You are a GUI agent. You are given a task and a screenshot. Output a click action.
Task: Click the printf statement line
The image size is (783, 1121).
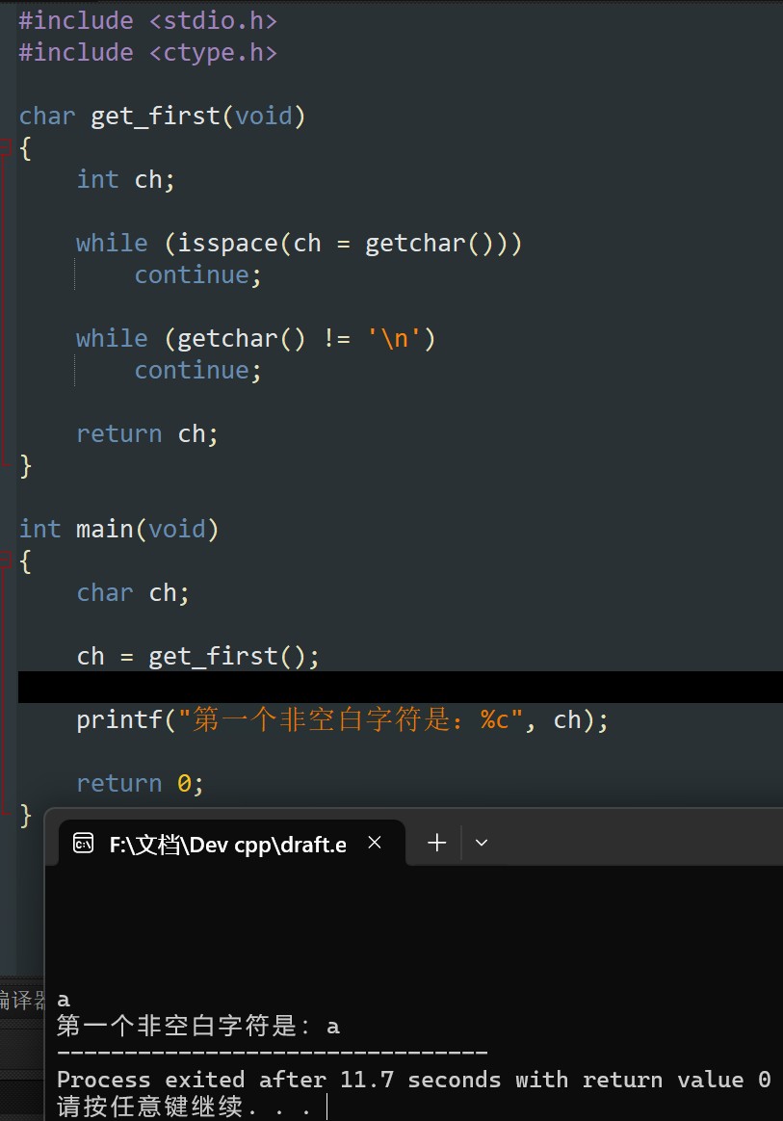coord(343,720)
